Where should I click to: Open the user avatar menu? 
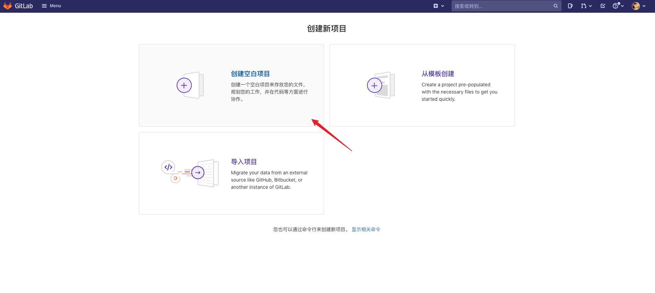pos(639,6)
